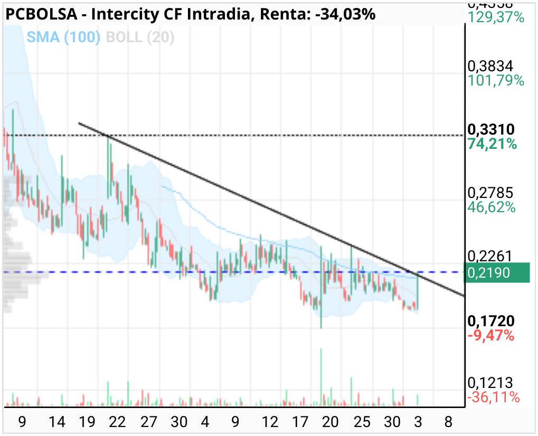Image resolution: width=538 pixels, height=436 pixels.
Task: Click the date axis label 25
Action: pyautogui.click(x=362, y=422)
